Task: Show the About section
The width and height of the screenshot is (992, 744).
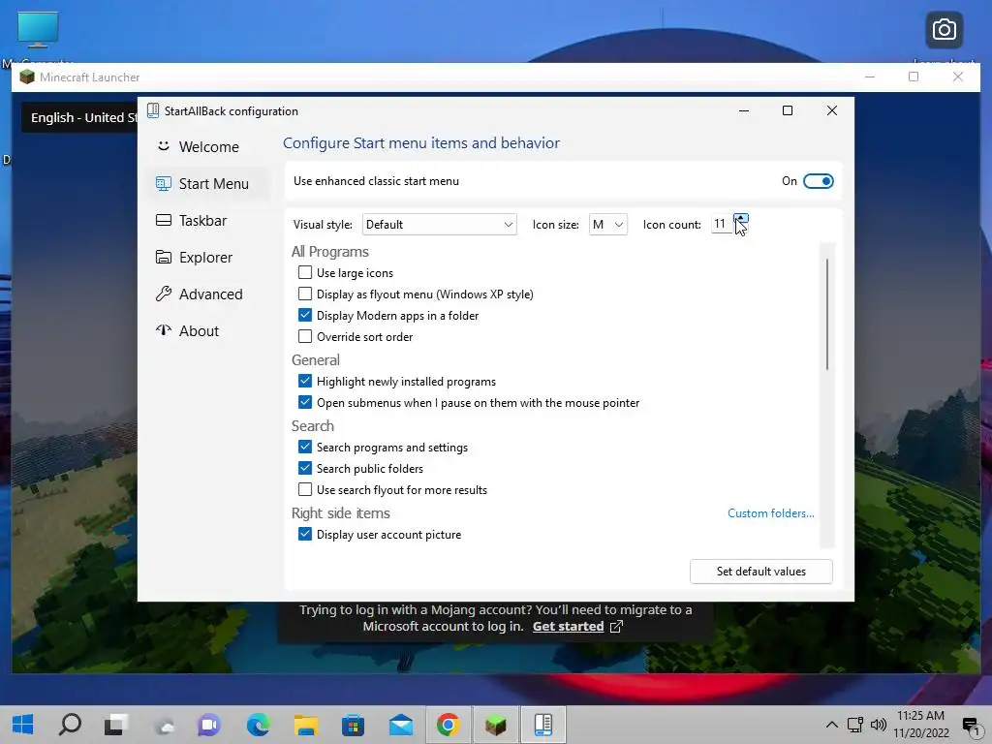Action: [x=188, y=331]
